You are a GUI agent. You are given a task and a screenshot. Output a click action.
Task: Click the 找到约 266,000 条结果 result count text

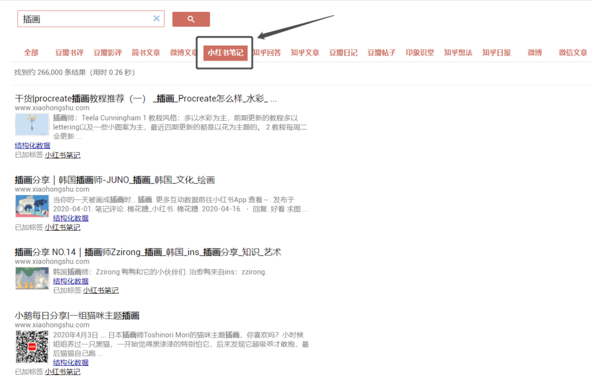(75, 72)
